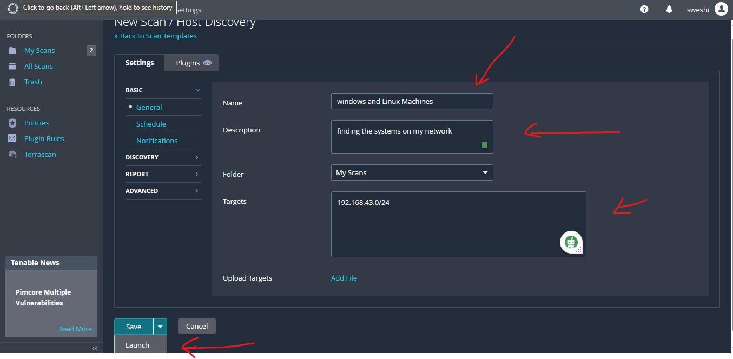The width and height of the screenshot is (733, 359).
Task: Open the Folder dropdown showing My Scans
Action: pyautogui.click(x=412, y=172)
